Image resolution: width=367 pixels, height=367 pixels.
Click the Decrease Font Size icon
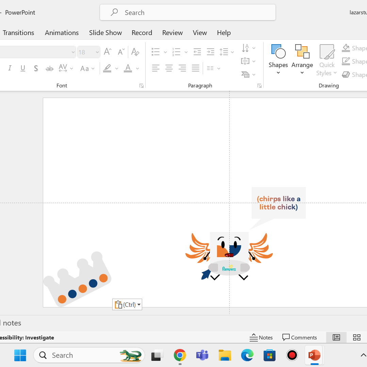click(x=121, y=52)
